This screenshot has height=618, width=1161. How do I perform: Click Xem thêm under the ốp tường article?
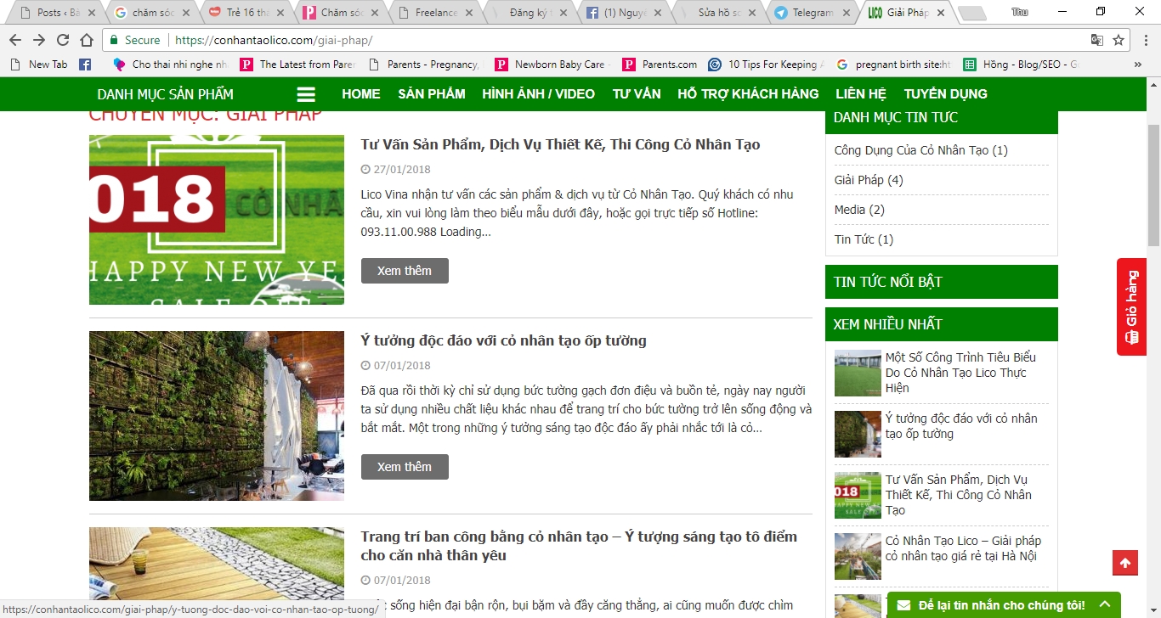click(x=405, y=467)
